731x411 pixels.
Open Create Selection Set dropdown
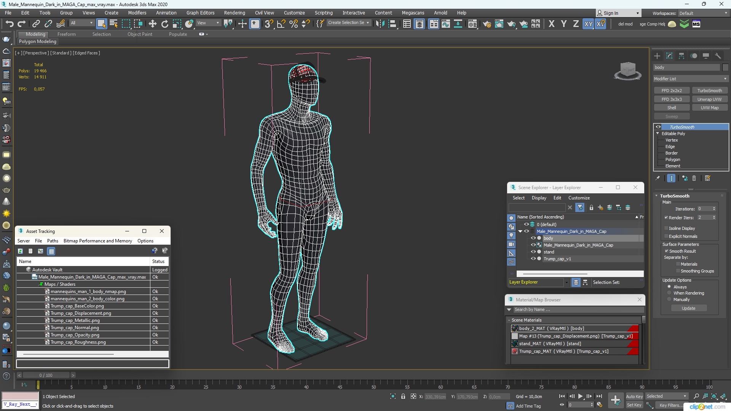(348, 23)
